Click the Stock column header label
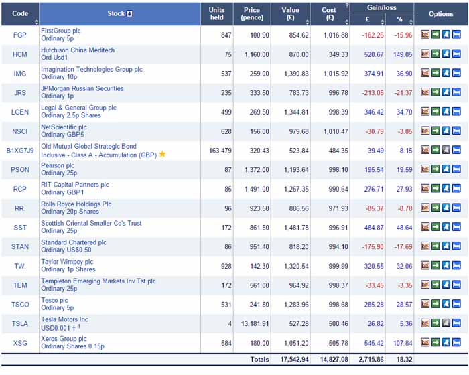Viewport: 469px width, 375px height. [116, 14]
